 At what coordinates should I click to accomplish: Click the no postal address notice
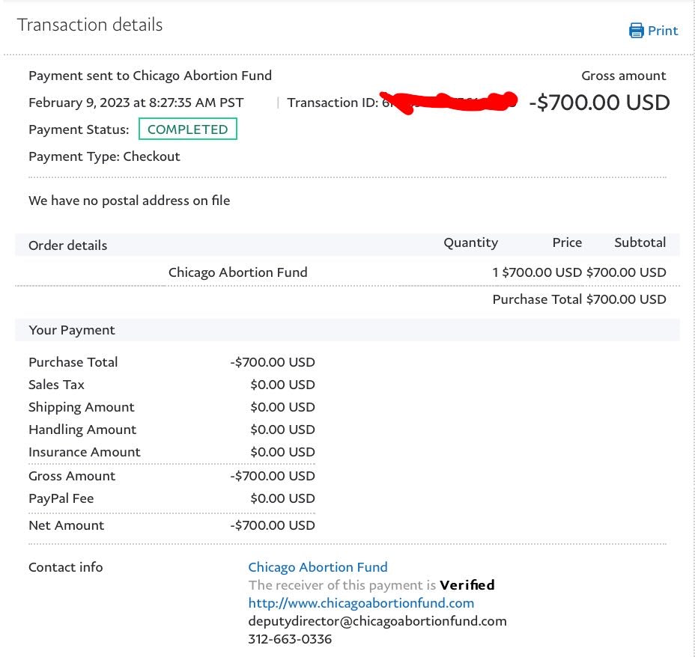point(129,201)
